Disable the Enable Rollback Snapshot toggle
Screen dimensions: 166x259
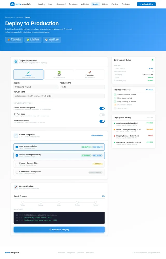coord(102,109)
